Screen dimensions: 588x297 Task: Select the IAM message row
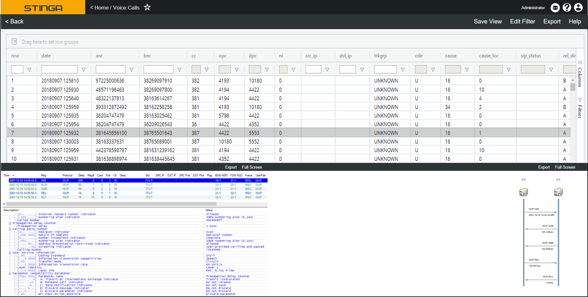138,180
